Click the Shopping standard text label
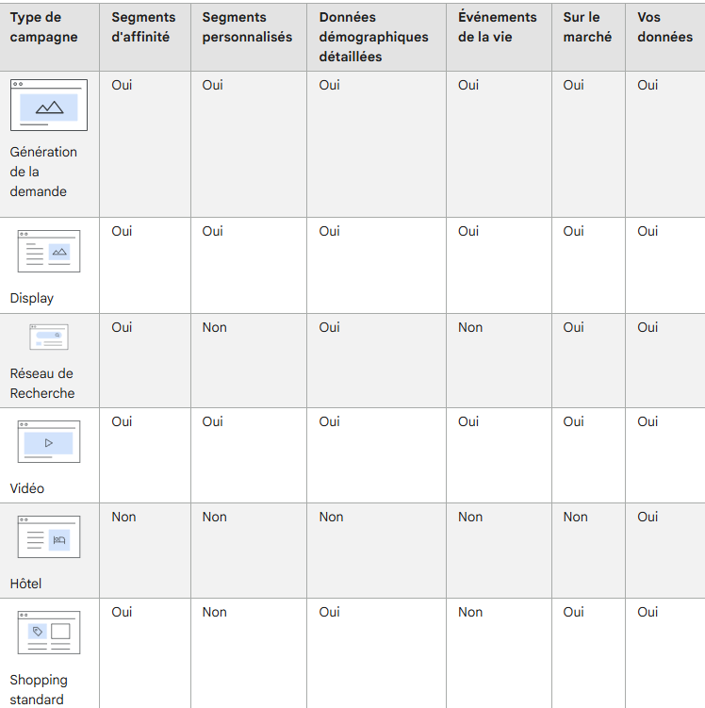Screen dimensions: 705x708 pos(39,689)
